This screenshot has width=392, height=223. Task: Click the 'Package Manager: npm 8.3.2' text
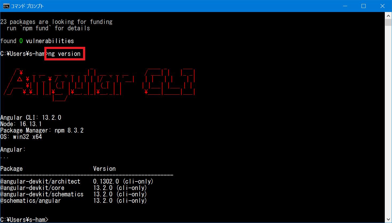(x=42, y=130)
